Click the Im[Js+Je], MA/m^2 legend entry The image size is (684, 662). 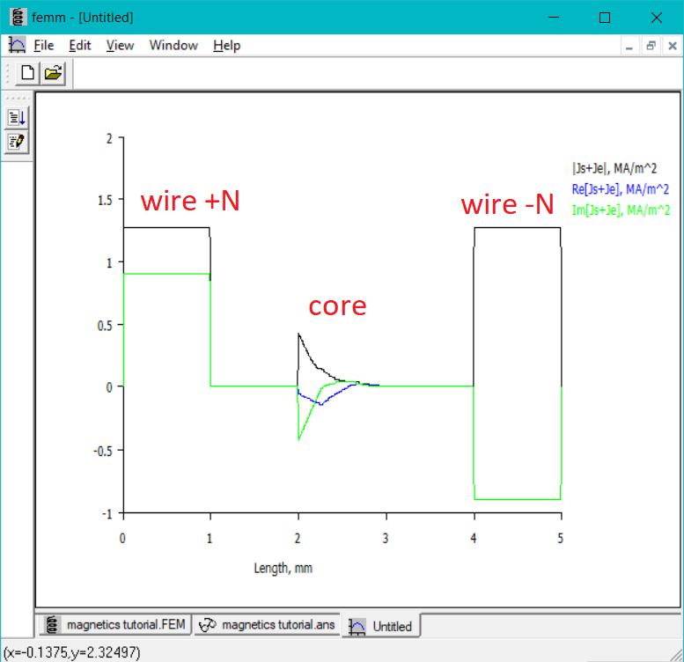tap(621, 210)
